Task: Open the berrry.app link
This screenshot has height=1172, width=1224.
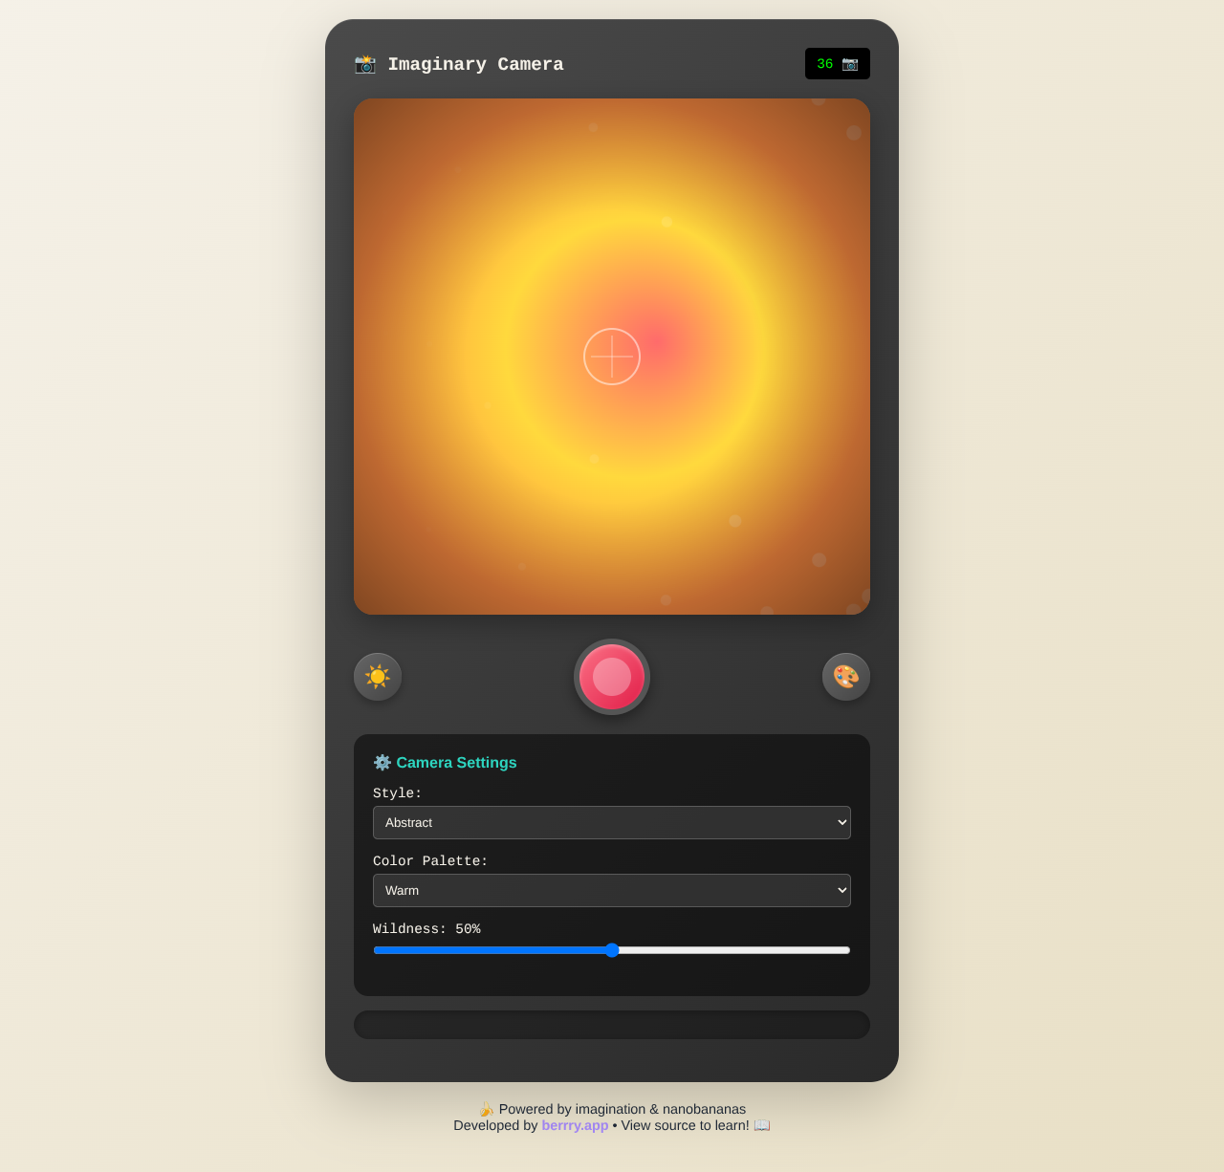Action: [x=575, y=1125]
